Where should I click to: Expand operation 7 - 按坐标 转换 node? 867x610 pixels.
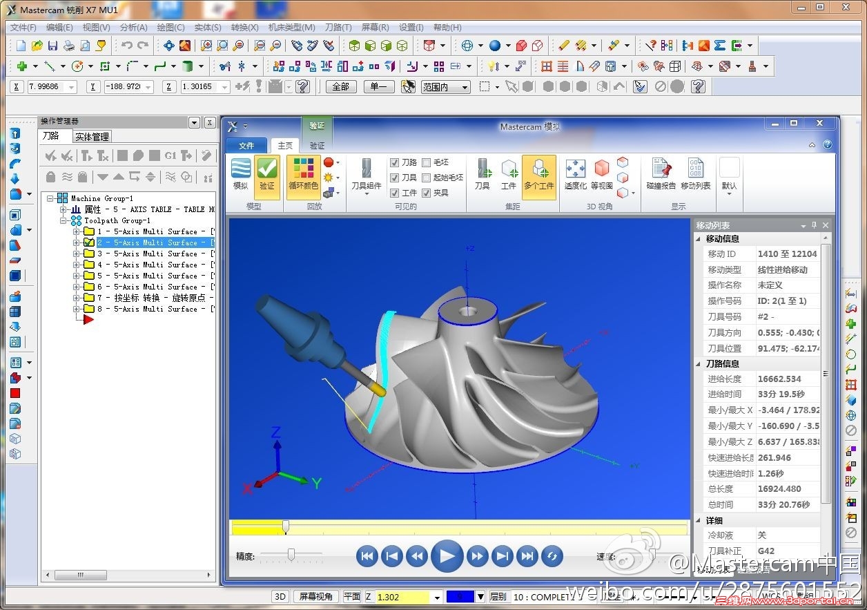pyautogui.click(x=77, y=298)
